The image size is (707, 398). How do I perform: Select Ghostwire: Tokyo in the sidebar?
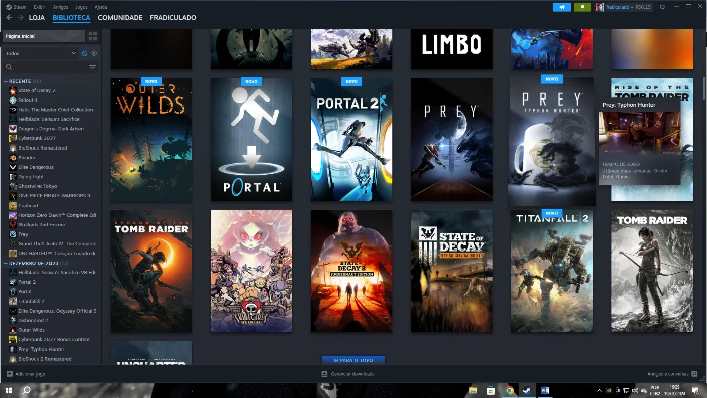pyautogui.click(x=37, y=186)
